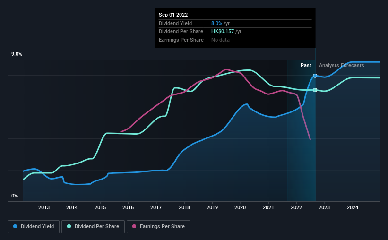
Task: Click the blue Dividend Yield data point marker
Action: pyautogui.click(x=315, y=76)
